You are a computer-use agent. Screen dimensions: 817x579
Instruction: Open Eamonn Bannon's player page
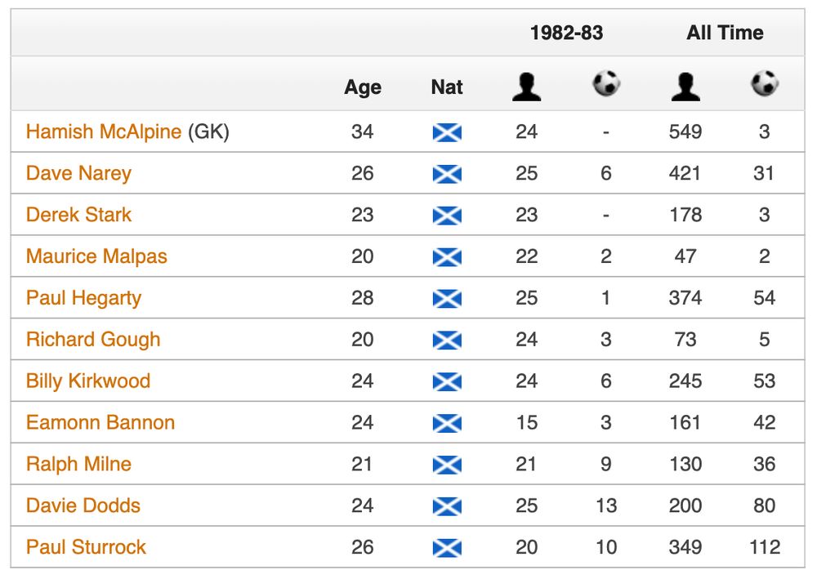click(100, 423)
